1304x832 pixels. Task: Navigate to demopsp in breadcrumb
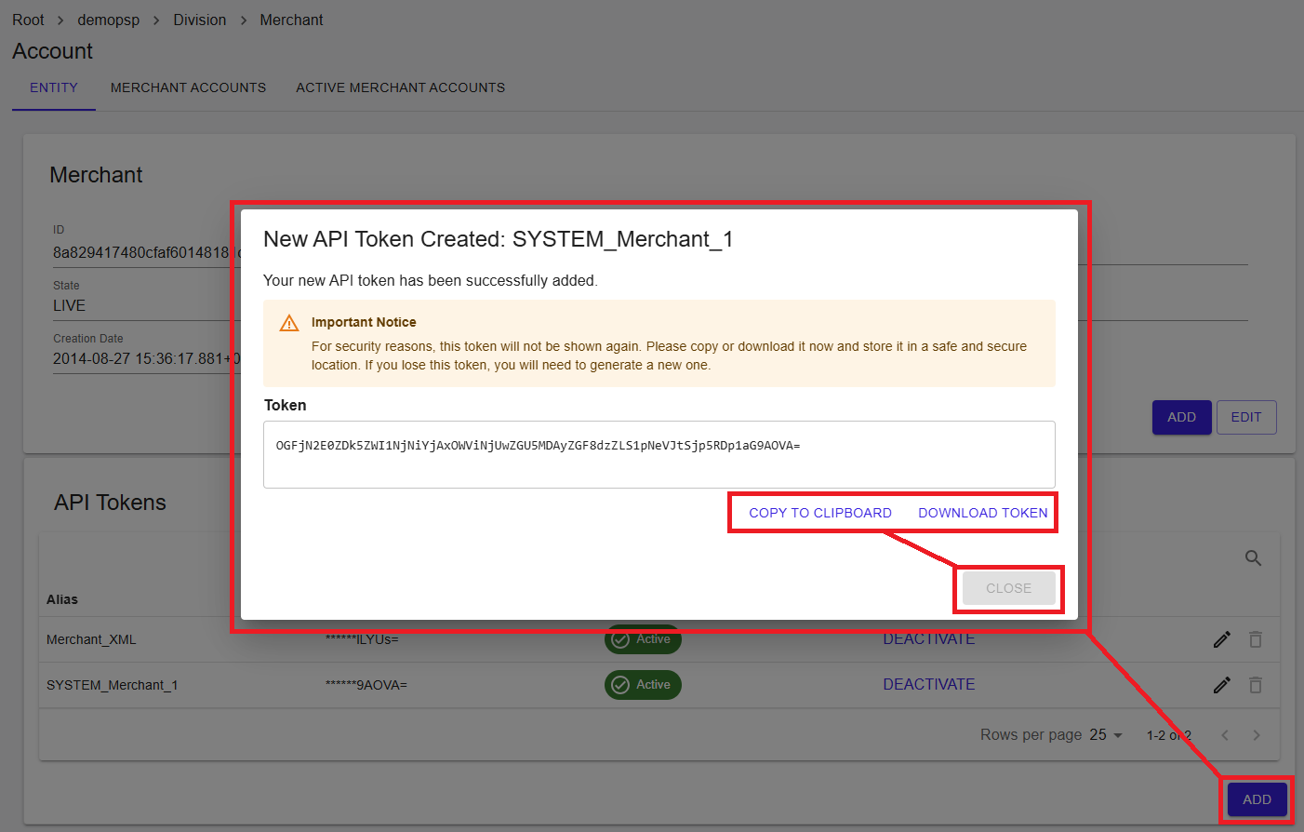pos(109,20)
